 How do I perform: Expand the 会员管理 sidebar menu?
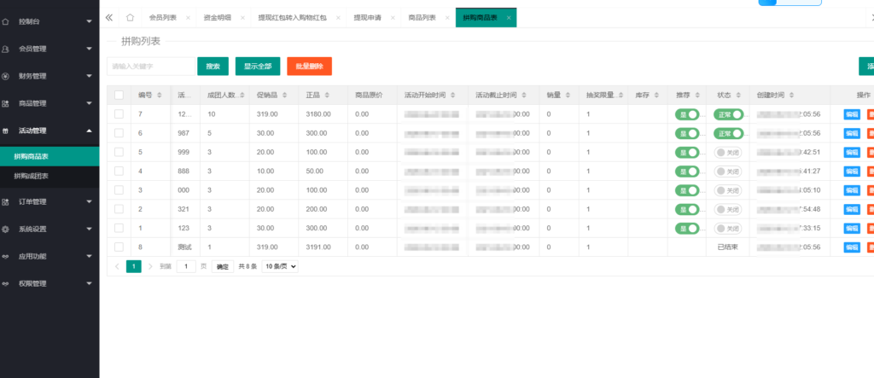[x=89, y=49]
